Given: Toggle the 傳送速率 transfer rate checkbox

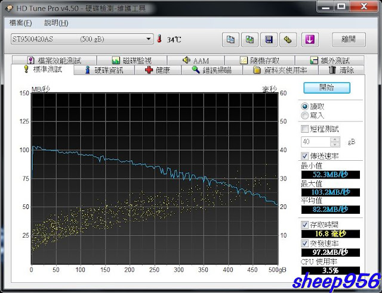Looking at the screenshot, I should click(305, 155).
